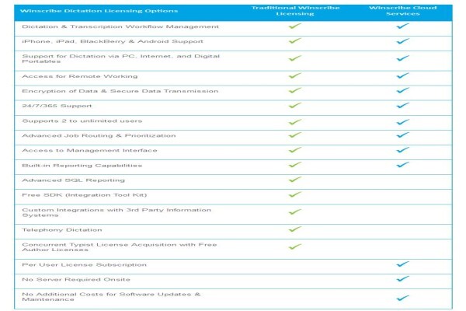Click green checkmark for Concurrent Typist License Acquisition
Image resolution: width=466 pixels, height=311 pixels.
click(x=295, y=246)
